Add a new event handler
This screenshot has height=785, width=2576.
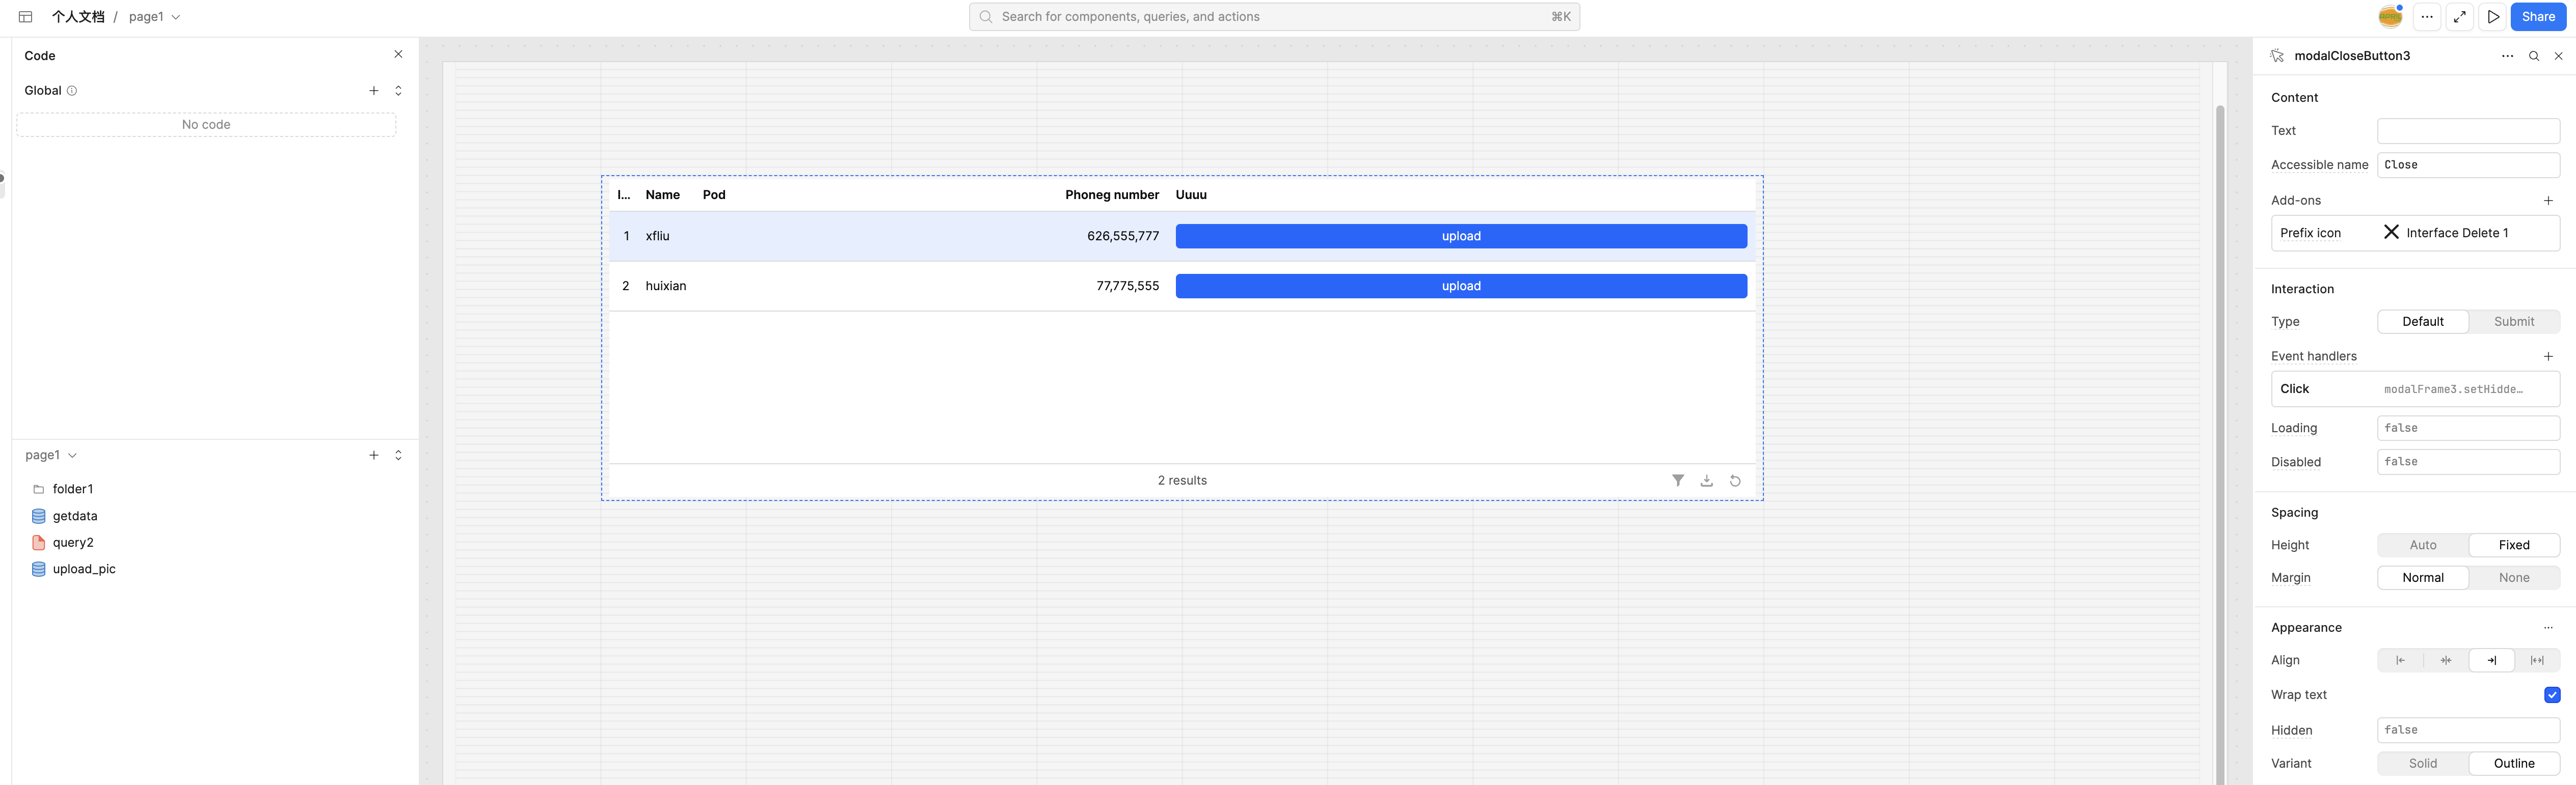pos(2548,356)
